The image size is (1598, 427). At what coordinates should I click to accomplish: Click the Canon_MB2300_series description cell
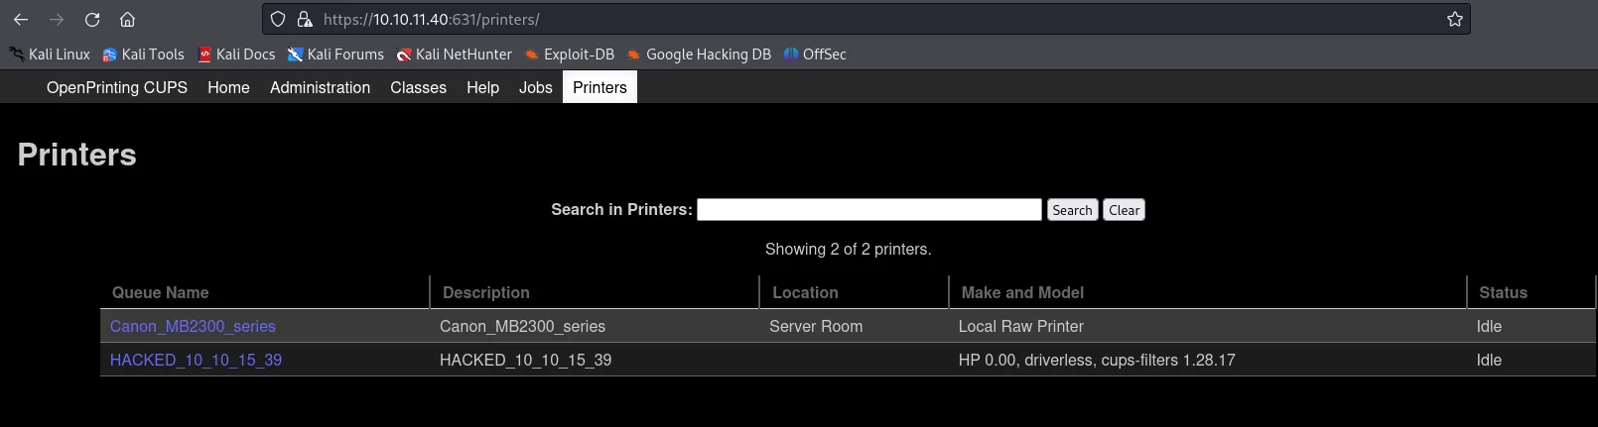point(522,326)
